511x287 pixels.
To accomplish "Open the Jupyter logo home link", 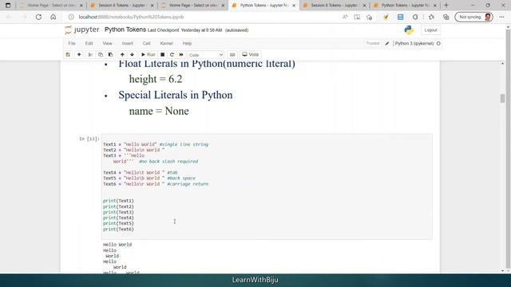I will pyautogui.click(x=81, y=30).
